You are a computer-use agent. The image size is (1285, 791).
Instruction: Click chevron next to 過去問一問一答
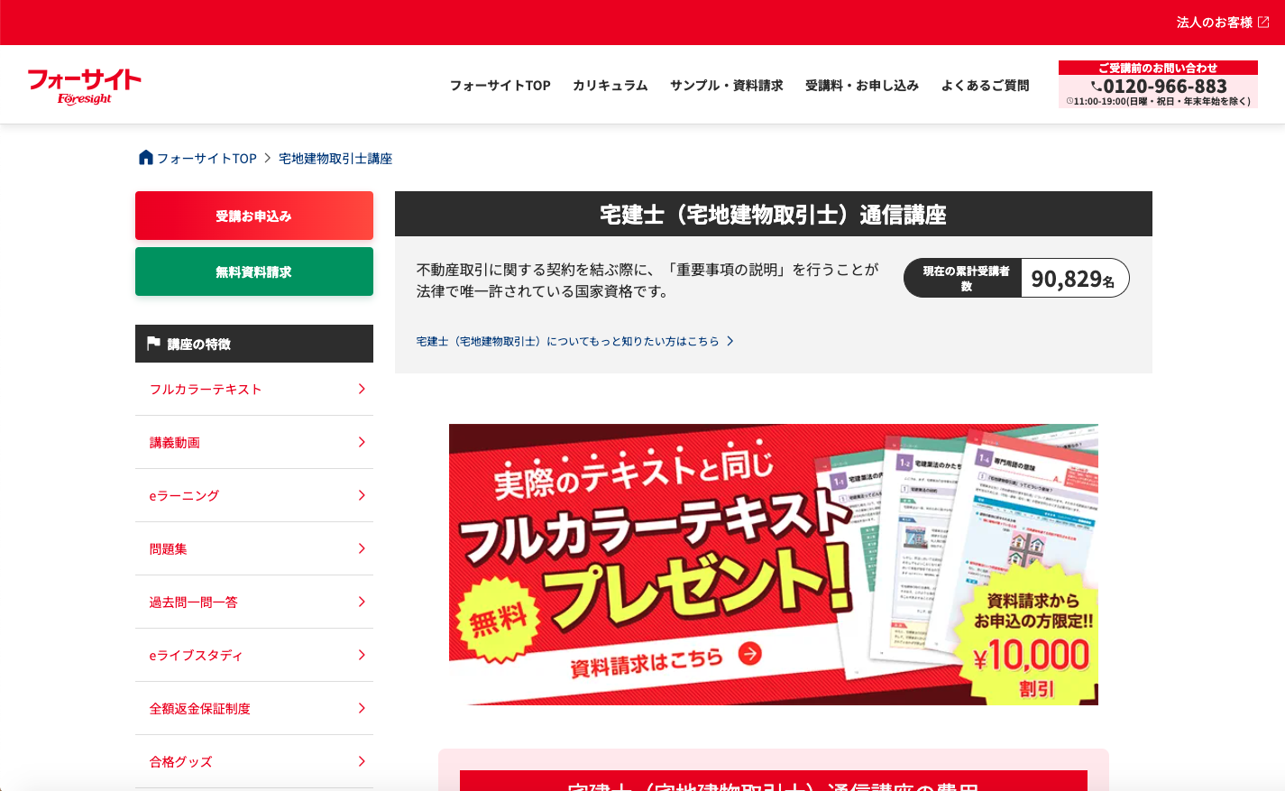click(362, 602)
